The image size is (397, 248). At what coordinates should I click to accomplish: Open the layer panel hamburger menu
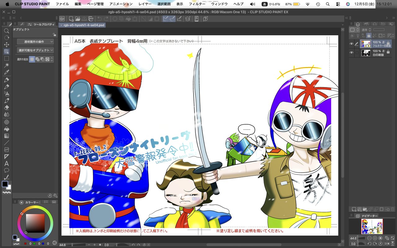pyautogui.click(x=351, y=24)
